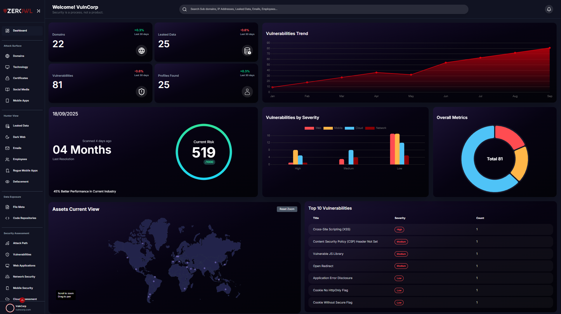Click the Leaked Data database icon in sidebar
The image size is (561, 314).
coord(8,126)
